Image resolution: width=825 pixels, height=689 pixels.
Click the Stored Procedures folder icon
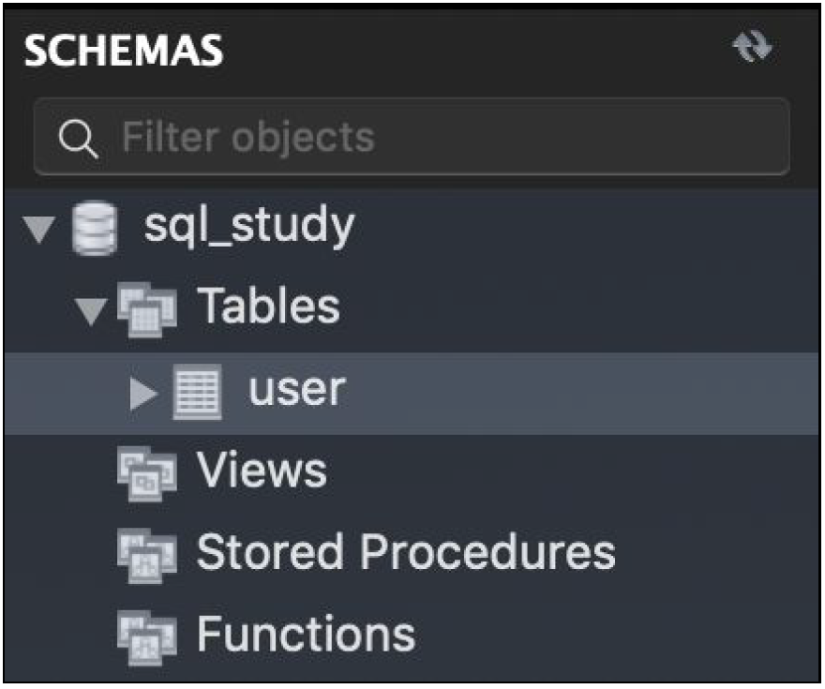pyautogui.click(x=147, y=555)
